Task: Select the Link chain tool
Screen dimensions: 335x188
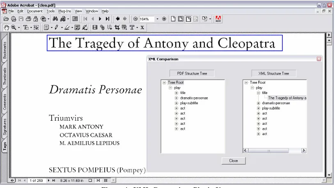Action: (102, 28)
